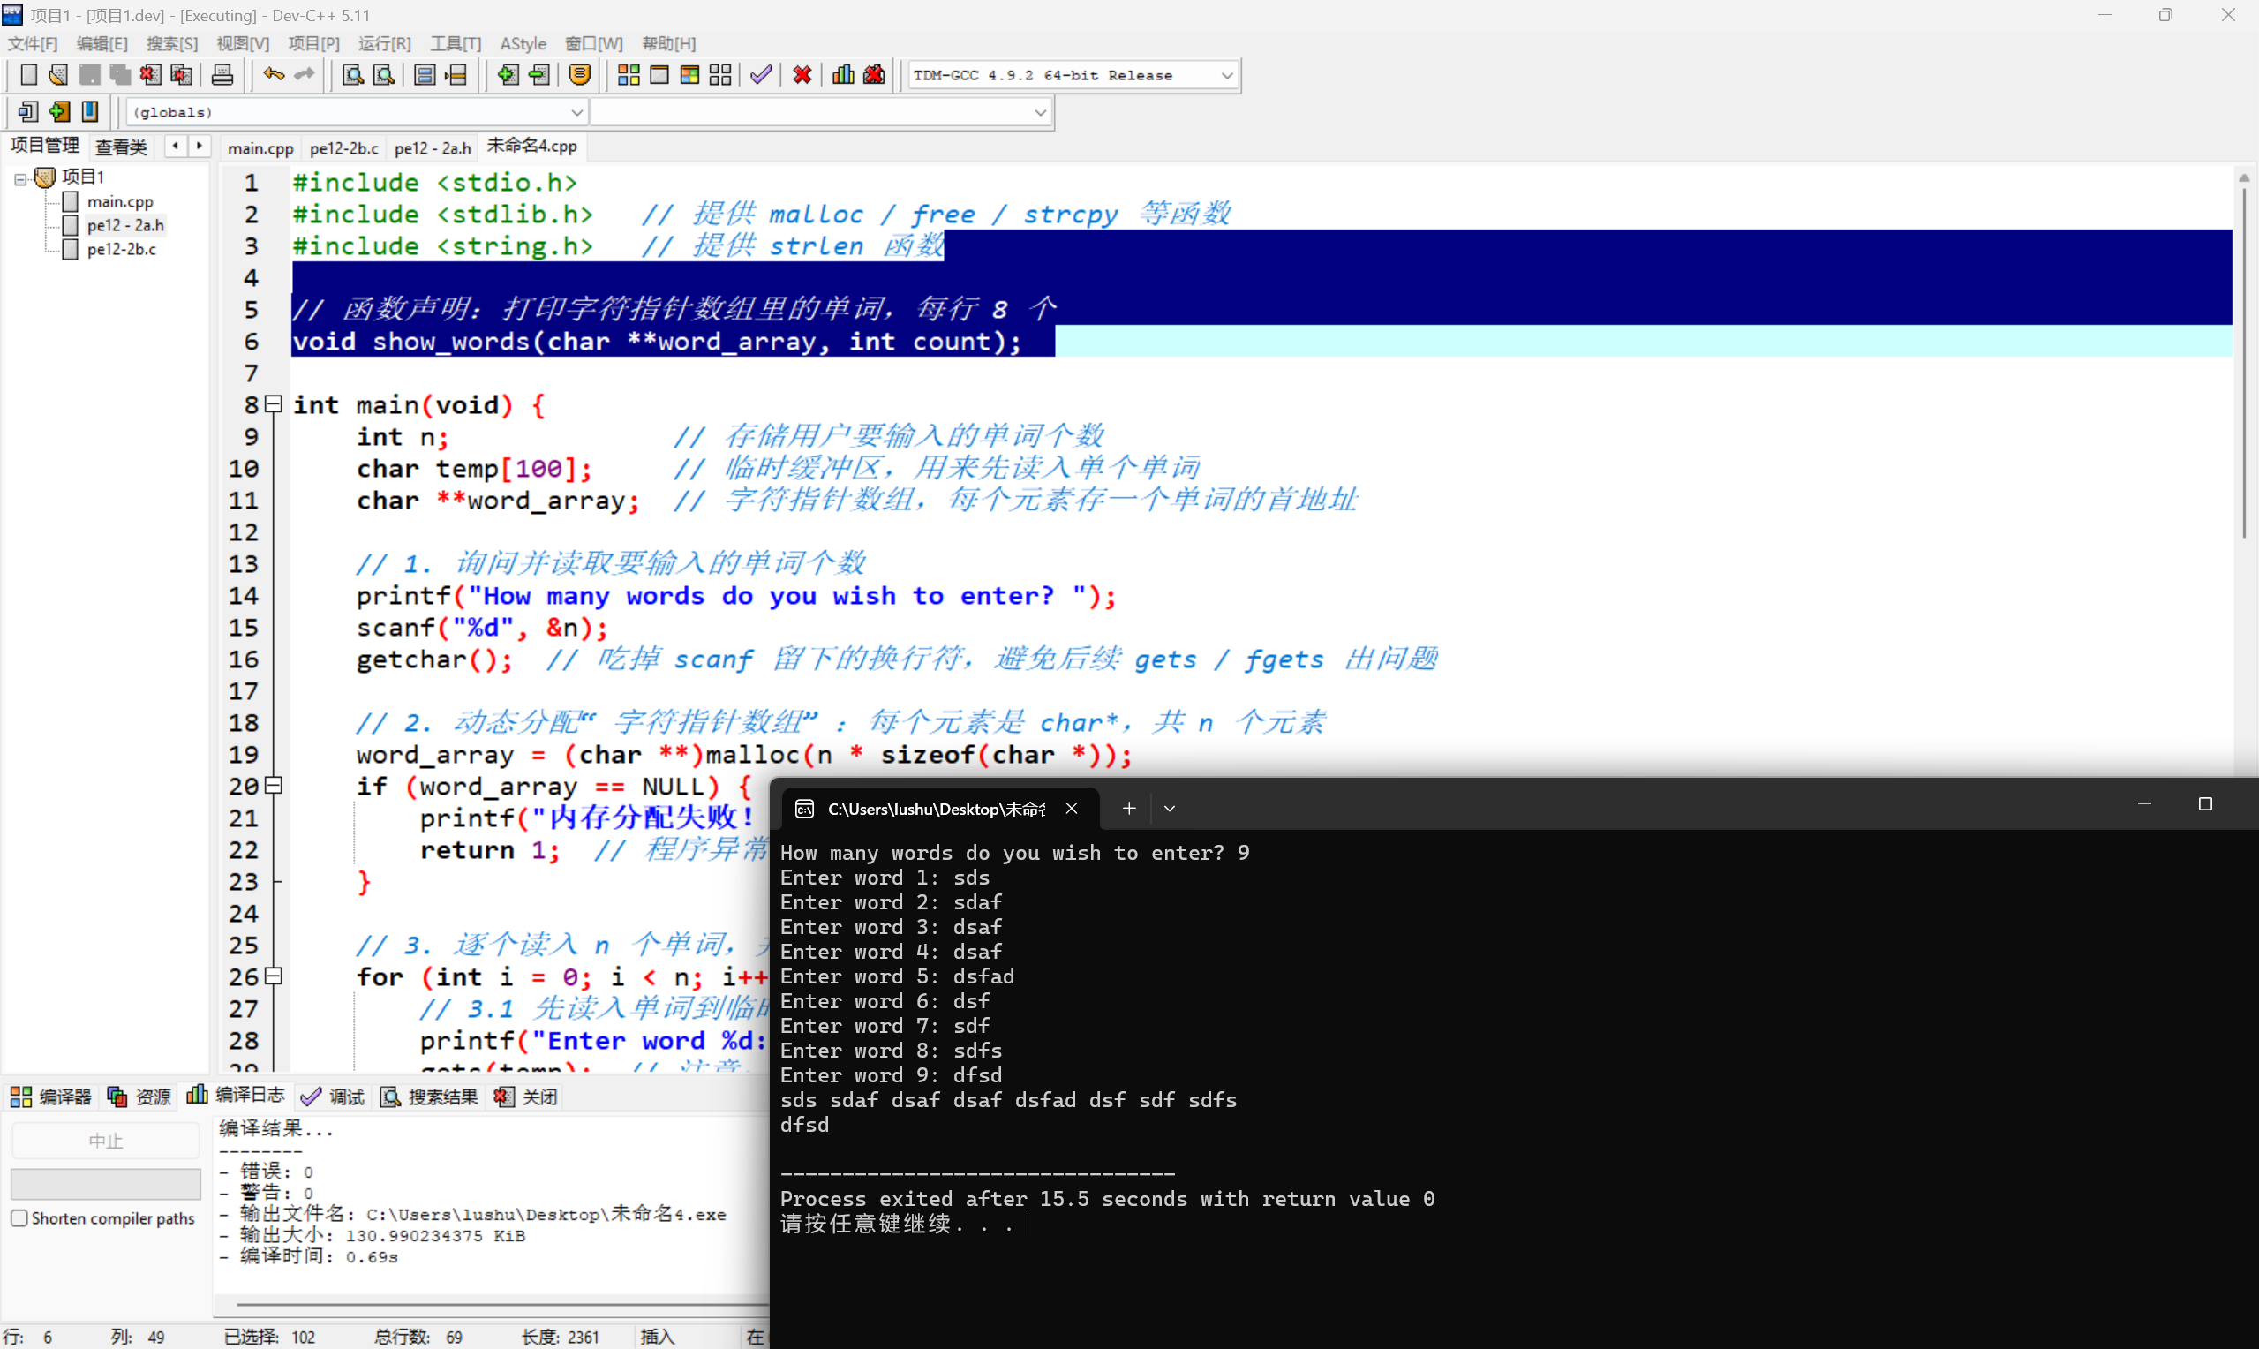Image resolution: width=2259 pixels, height=1349 pixels.
Task: Click the purple checkmark Syntax Check icon
Action: [x=762, y=74]
